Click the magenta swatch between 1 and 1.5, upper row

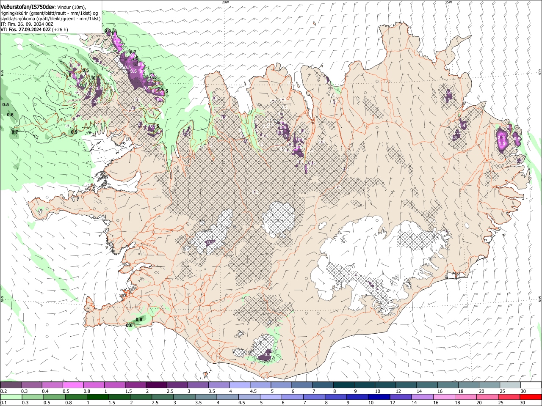pos(114,385)
